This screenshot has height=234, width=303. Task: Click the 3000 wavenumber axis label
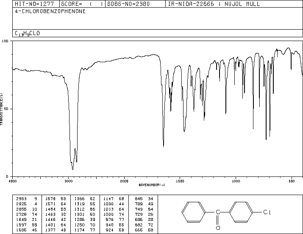68,181
